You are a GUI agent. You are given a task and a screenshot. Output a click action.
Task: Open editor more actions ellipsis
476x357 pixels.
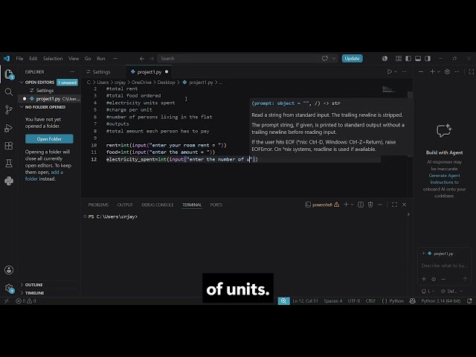tap(404, 72)
